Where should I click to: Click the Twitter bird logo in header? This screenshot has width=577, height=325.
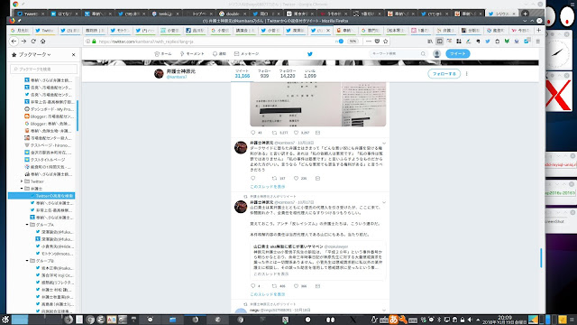[310, 54]
